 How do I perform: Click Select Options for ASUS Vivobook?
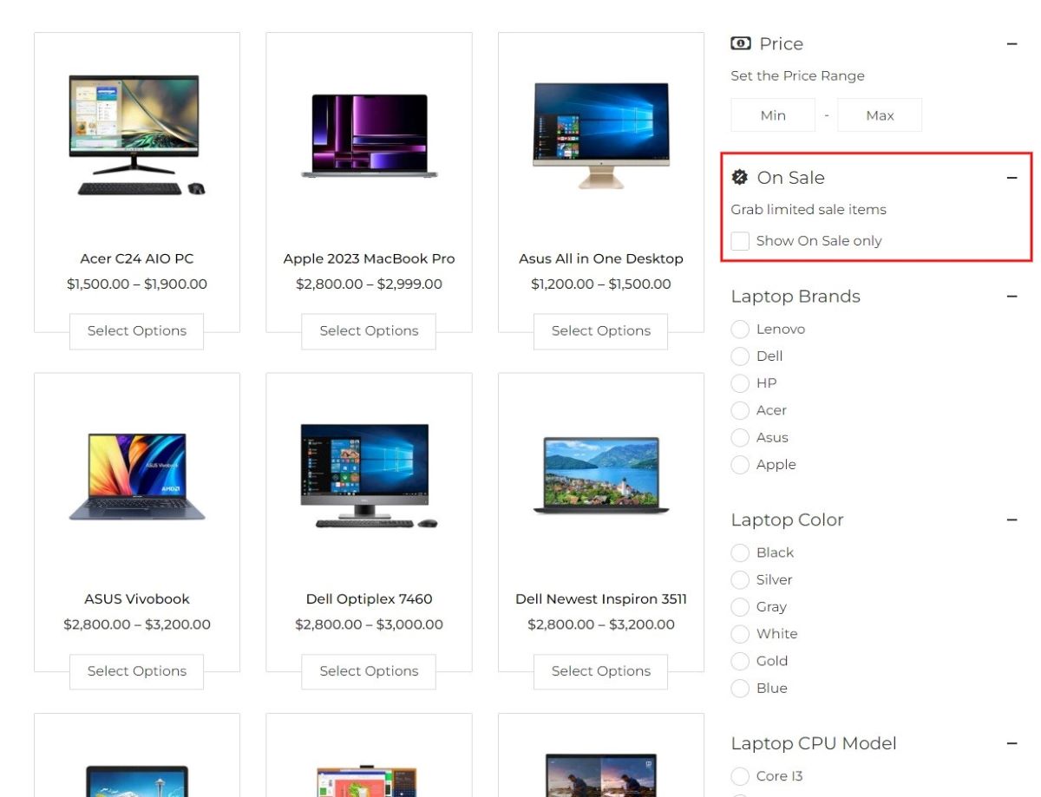pos(137,671)
